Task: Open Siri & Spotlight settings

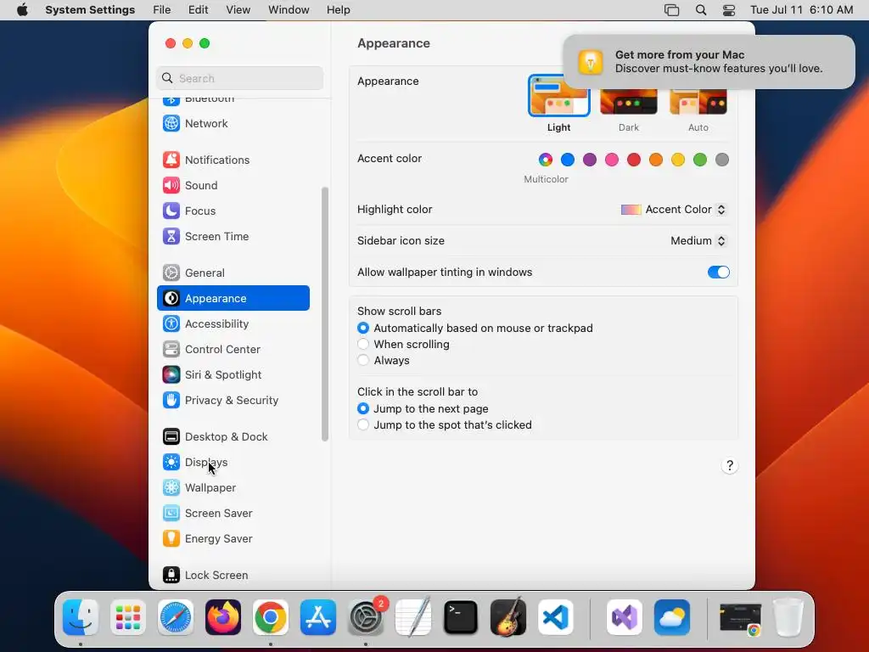Action: point(233,374)
